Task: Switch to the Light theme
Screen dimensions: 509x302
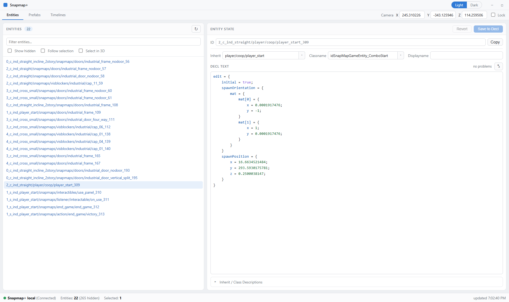Action: 459,5
